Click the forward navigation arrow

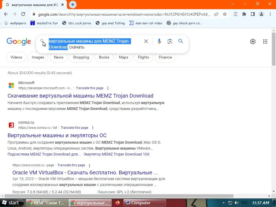point(15,14)
